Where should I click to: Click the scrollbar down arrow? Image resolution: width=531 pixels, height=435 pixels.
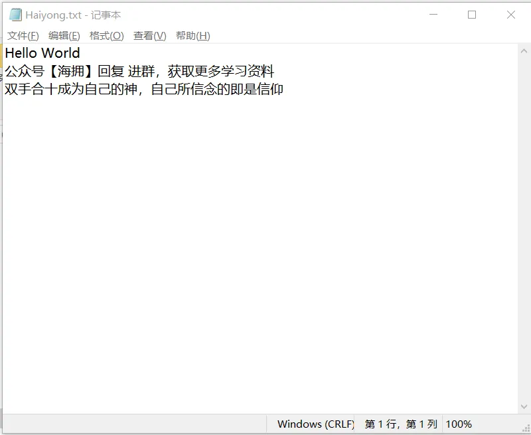(x=524, y=406)
